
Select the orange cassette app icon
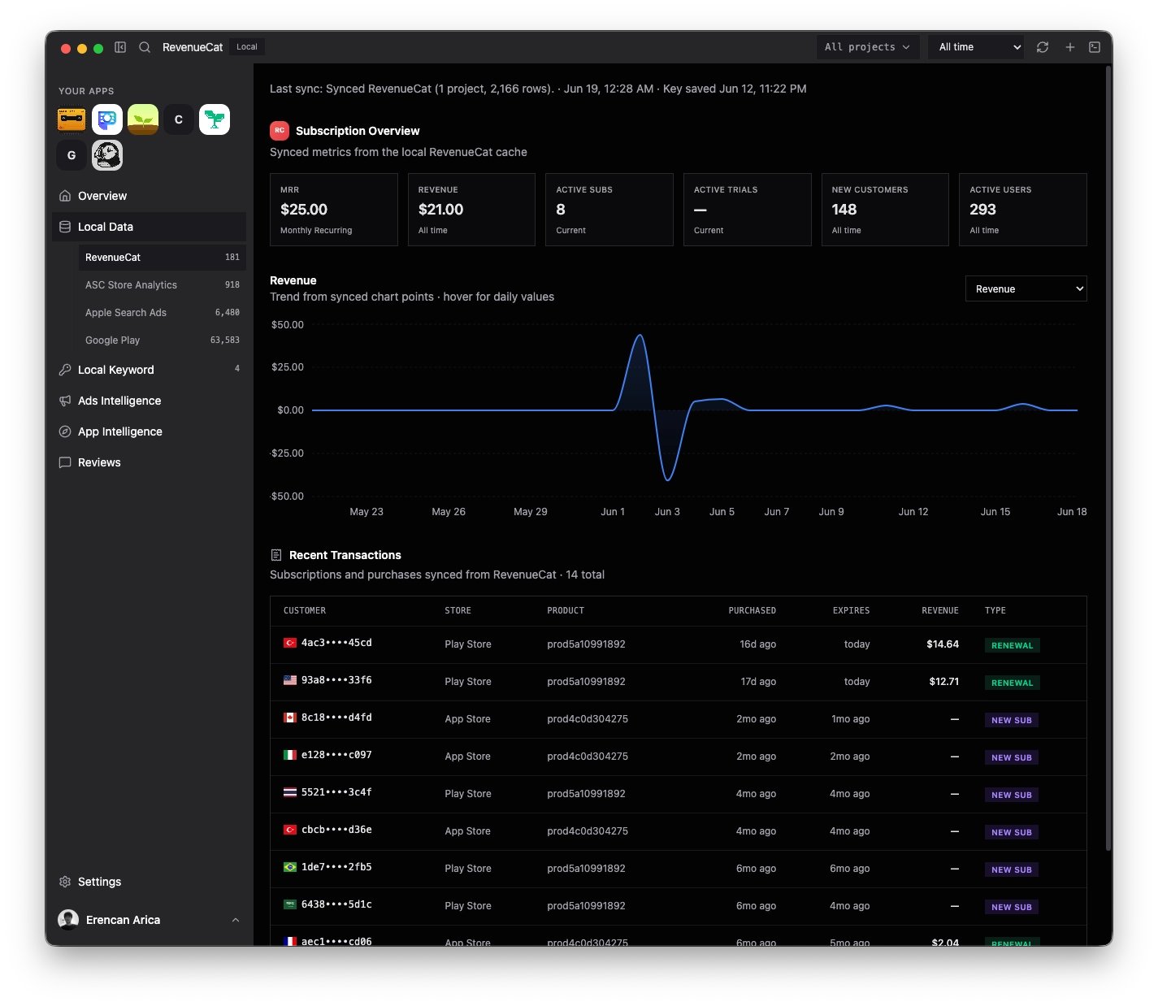coord(72,119)
